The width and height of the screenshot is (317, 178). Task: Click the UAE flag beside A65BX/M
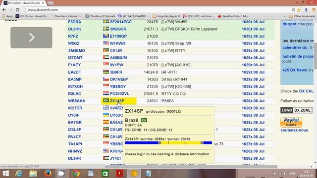pyautogui.click(x=106, y=57)
